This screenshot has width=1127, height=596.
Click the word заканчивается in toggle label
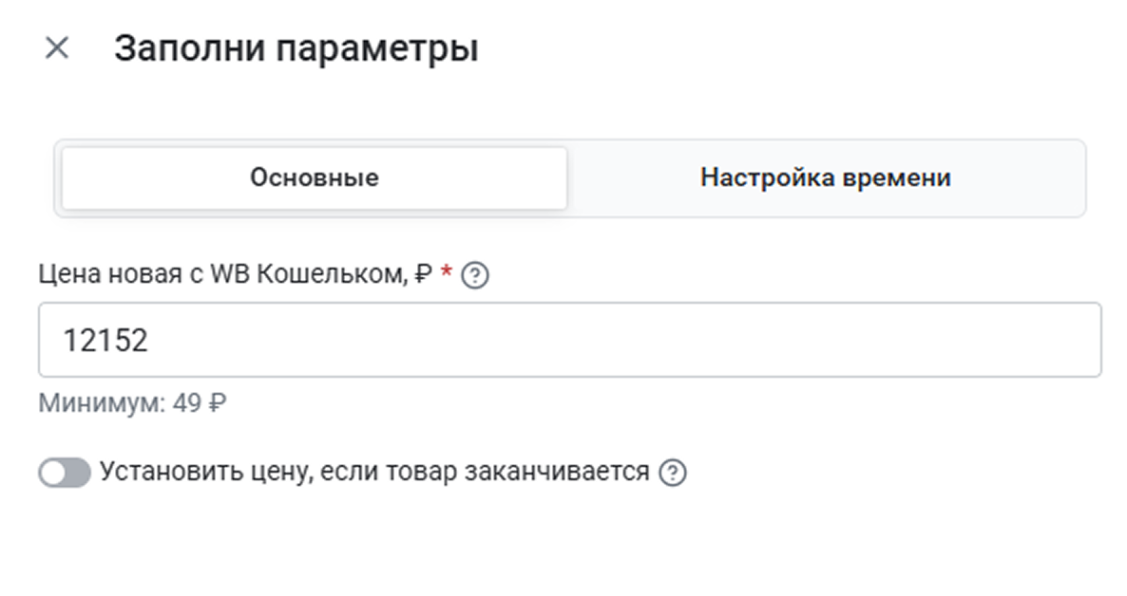557,472
